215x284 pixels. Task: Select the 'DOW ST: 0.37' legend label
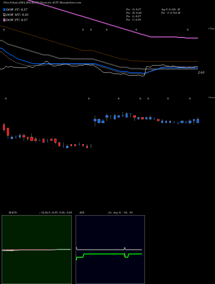coord(17,9)
